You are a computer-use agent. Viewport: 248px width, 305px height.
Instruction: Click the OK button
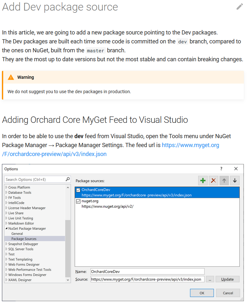202,293
